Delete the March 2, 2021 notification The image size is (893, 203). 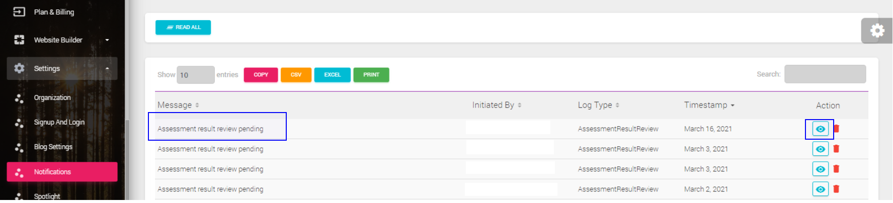pyautogui.click(x=836, y=189)
